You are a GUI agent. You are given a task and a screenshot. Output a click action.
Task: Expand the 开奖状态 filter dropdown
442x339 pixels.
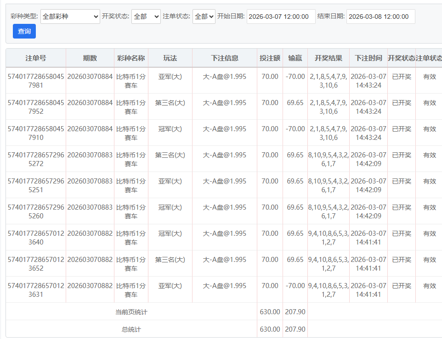(146, 17)
